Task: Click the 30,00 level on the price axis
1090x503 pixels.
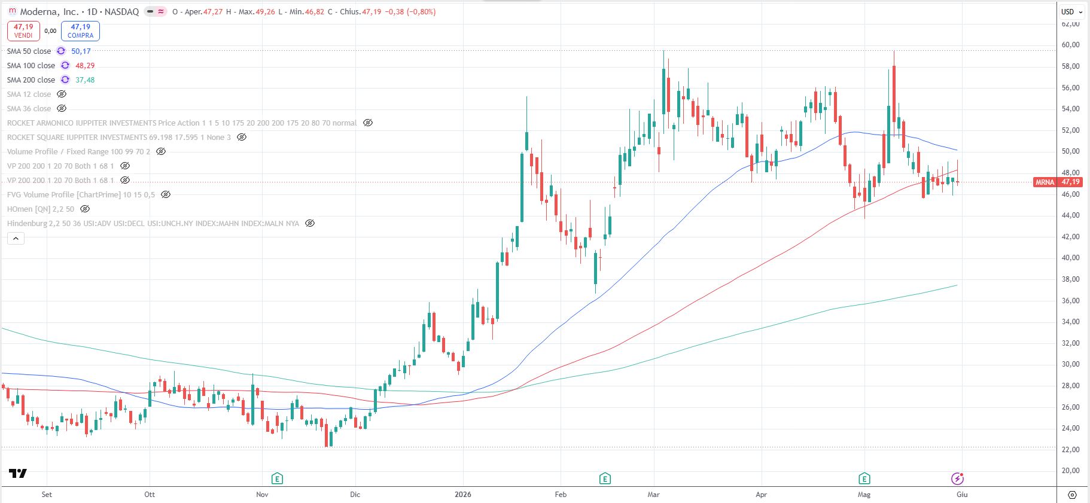Action: click(x=1070, y=364)
